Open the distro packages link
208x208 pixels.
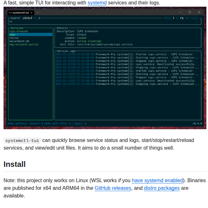pyautogui.click(x=162, y=188)
